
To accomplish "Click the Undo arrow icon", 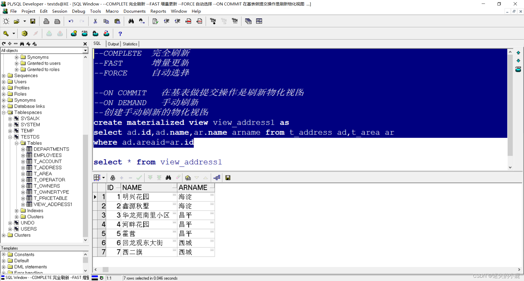I will pos(71,21).
